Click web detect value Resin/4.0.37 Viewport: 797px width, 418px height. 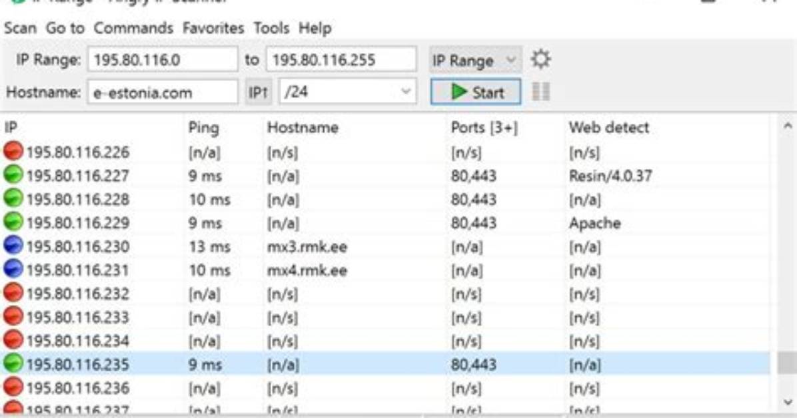click(610, 176)
